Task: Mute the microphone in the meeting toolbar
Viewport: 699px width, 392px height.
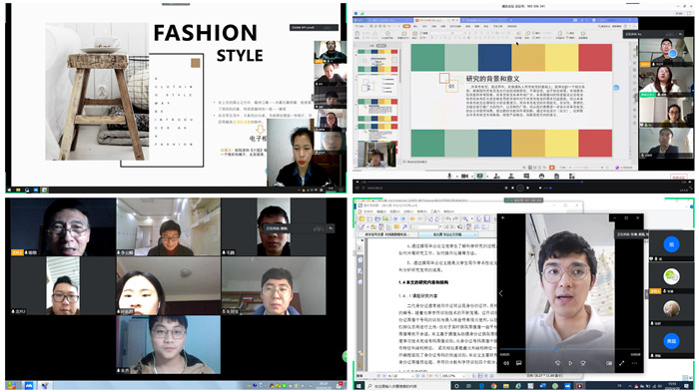Action: [449, 177]
